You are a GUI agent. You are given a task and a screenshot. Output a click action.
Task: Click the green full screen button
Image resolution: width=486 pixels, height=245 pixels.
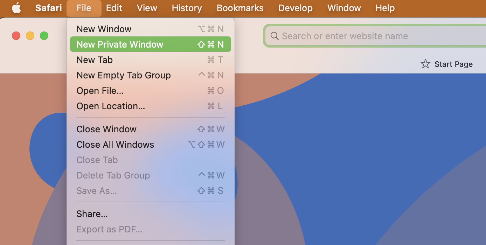[x=44, y=36]
